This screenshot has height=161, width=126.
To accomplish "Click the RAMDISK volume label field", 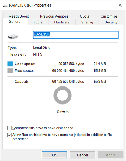I will (76, 35).
